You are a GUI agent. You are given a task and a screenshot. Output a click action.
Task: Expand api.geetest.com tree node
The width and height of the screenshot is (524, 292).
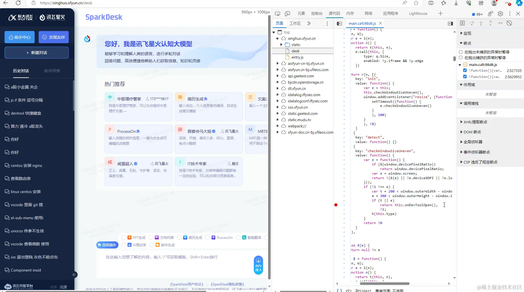point(277,76)
